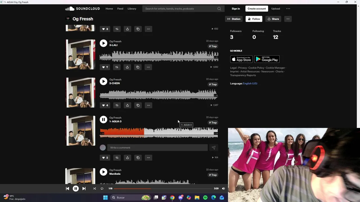Click the Sign in button
Viewport: 360px width, 202px height.
(x=236, y=9)
